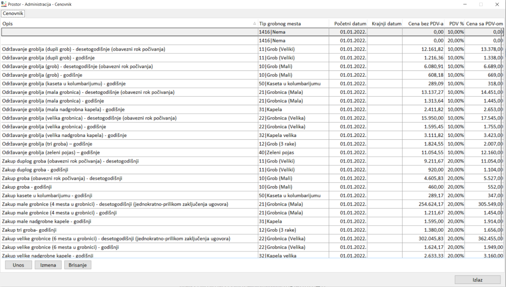The height and width of the screenshot is (287, 506).
Task: Click the Cena sa PDV-om header
Action: click(x=484, y=24)
